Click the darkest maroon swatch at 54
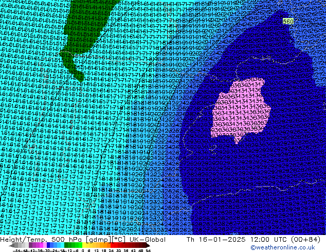326x252 pixels. [148, 245]
